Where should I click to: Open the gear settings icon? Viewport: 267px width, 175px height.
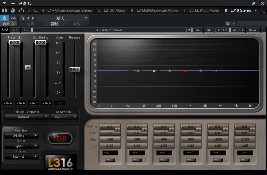228,24
